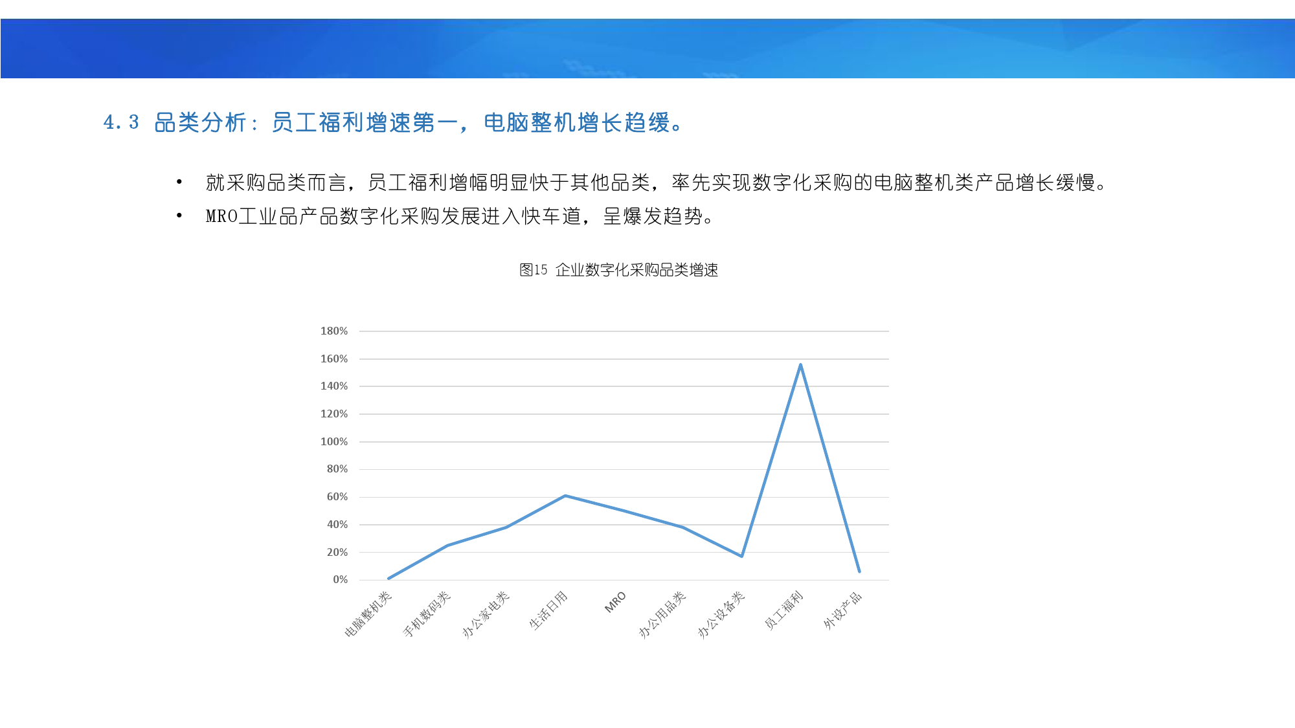Click the 员工福利 axis label
This screenshot has height=728, width=1295.
tap(784, 610)
